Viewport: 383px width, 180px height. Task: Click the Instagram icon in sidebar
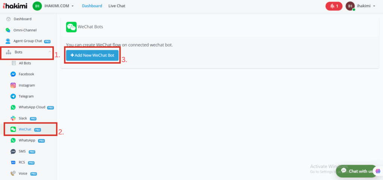pyautogui.click(x=13, y=85)
